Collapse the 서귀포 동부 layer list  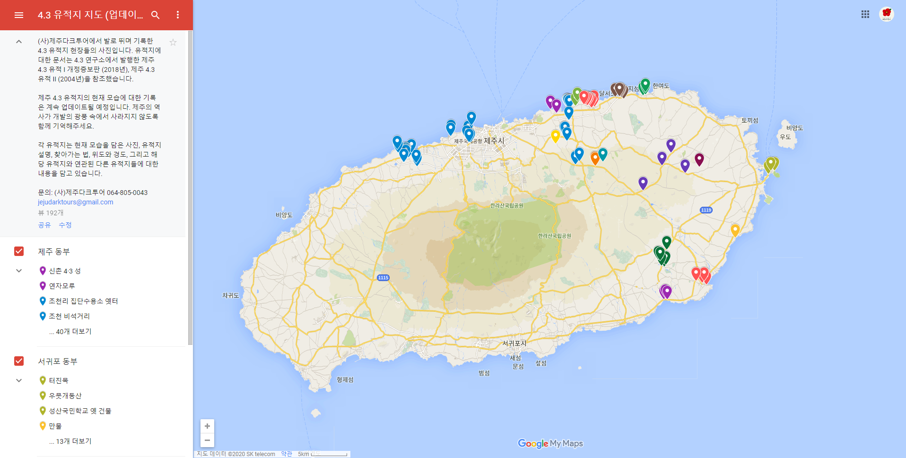[19, 380]
